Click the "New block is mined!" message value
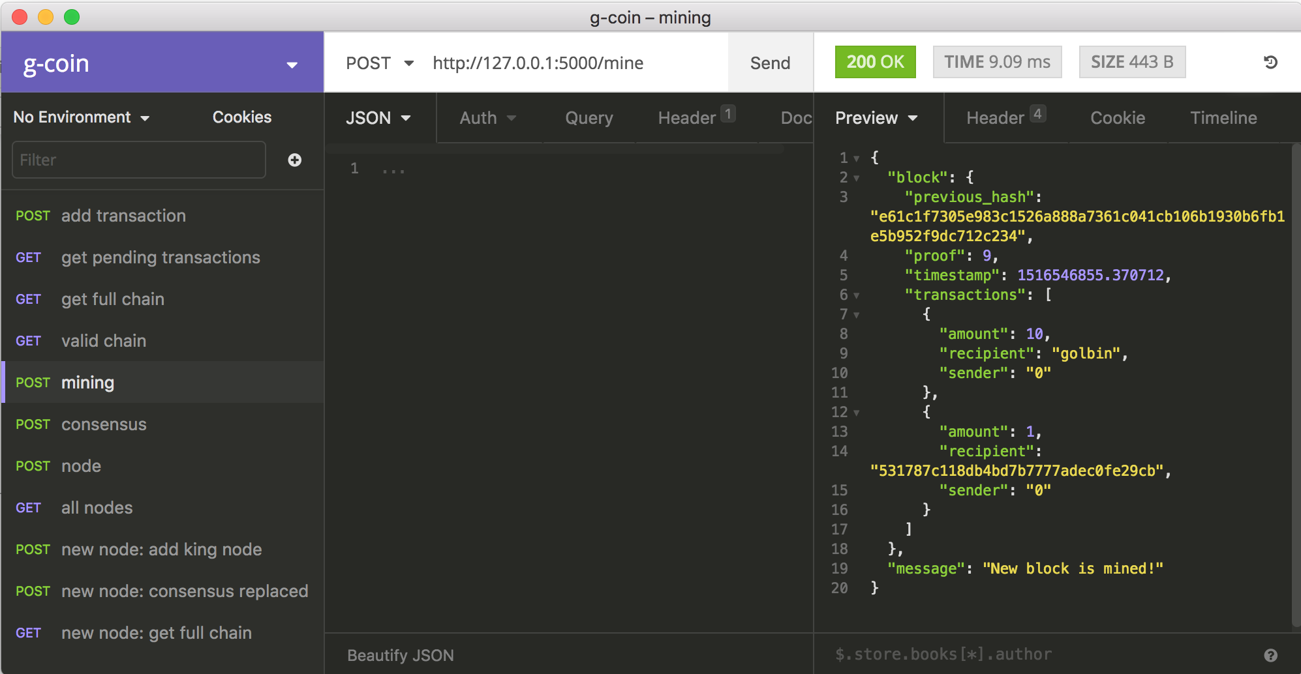Viewport: 1301px width, 674px height. [1073, 568]
